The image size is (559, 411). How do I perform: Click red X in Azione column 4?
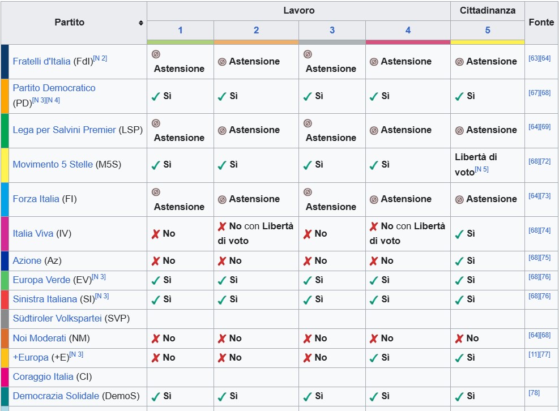374,262
